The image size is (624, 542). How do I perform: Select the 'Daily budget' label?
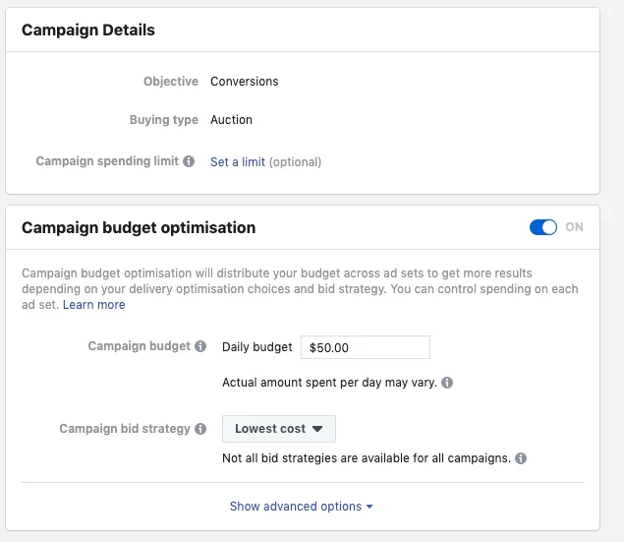257,347
